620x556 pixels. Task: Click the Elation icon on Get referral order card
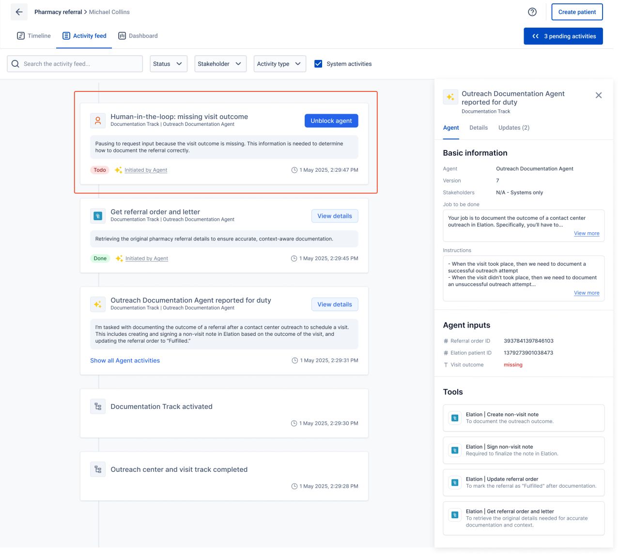(x=98, y=216)
